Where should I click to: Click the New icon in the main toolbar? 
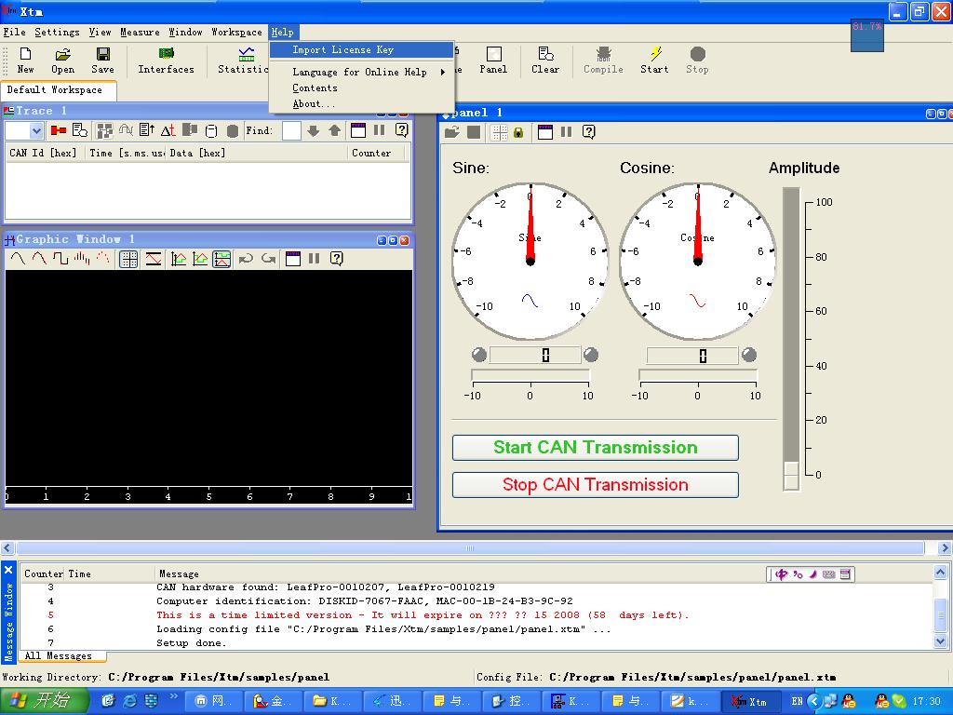(x=25, y=60)
